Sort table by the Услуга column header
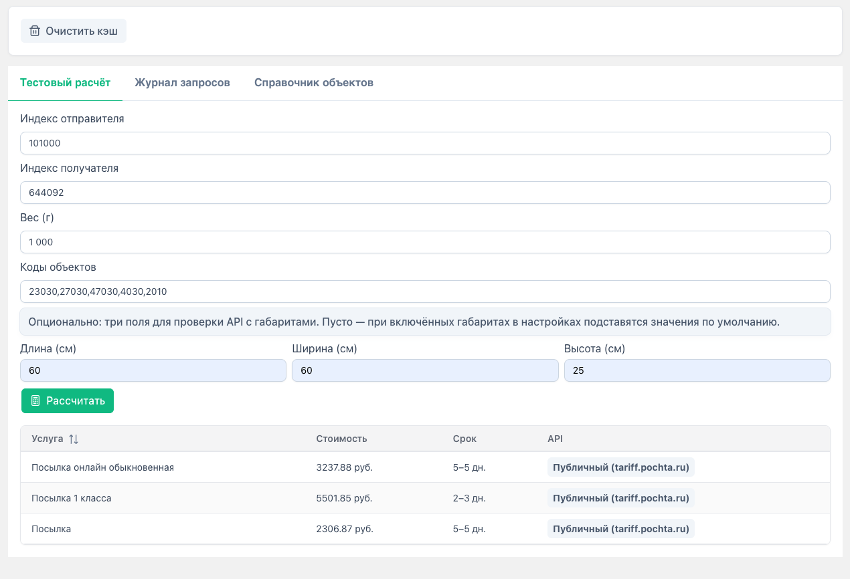Image resolution: width=850 pixels, height=579 pixels. point(47,439)
